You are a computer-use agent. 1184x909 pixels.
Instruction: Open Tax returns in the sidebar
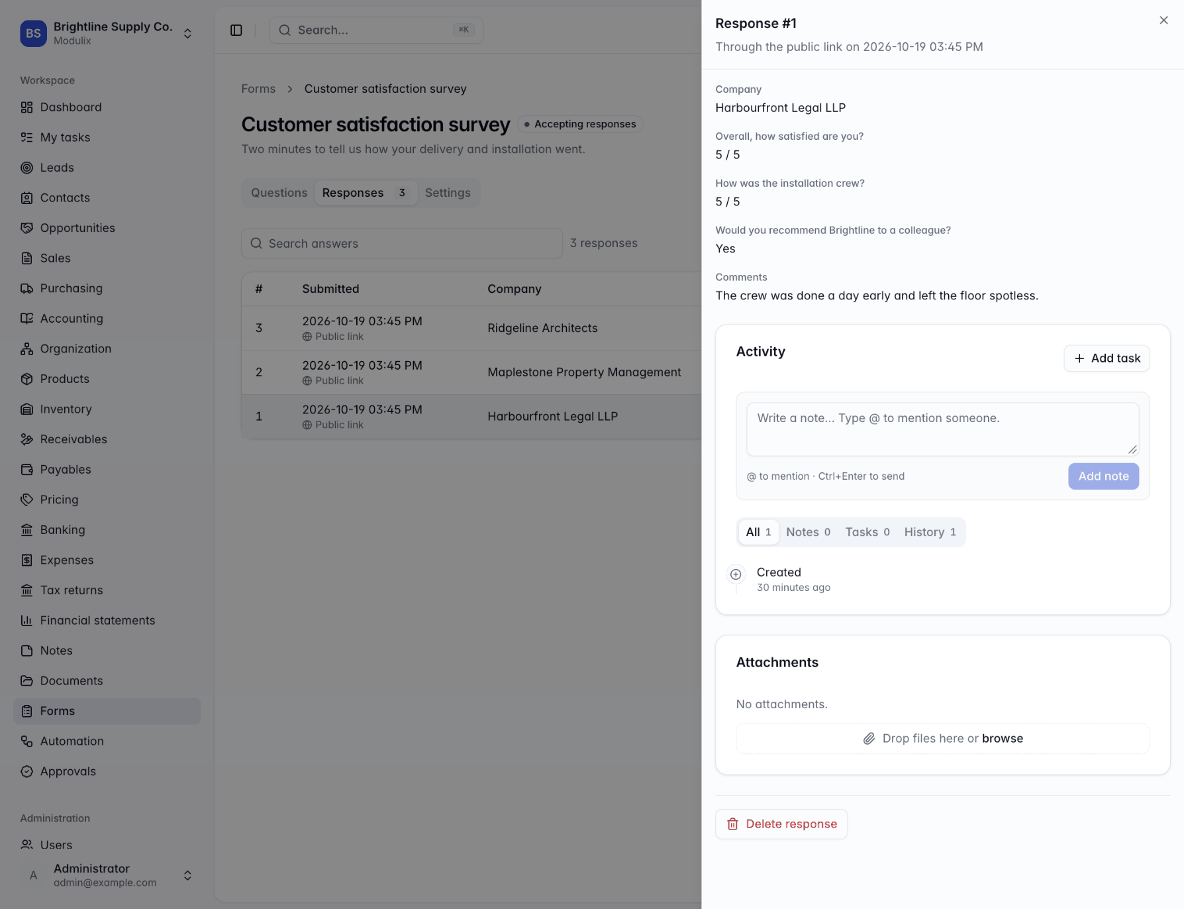107,590
